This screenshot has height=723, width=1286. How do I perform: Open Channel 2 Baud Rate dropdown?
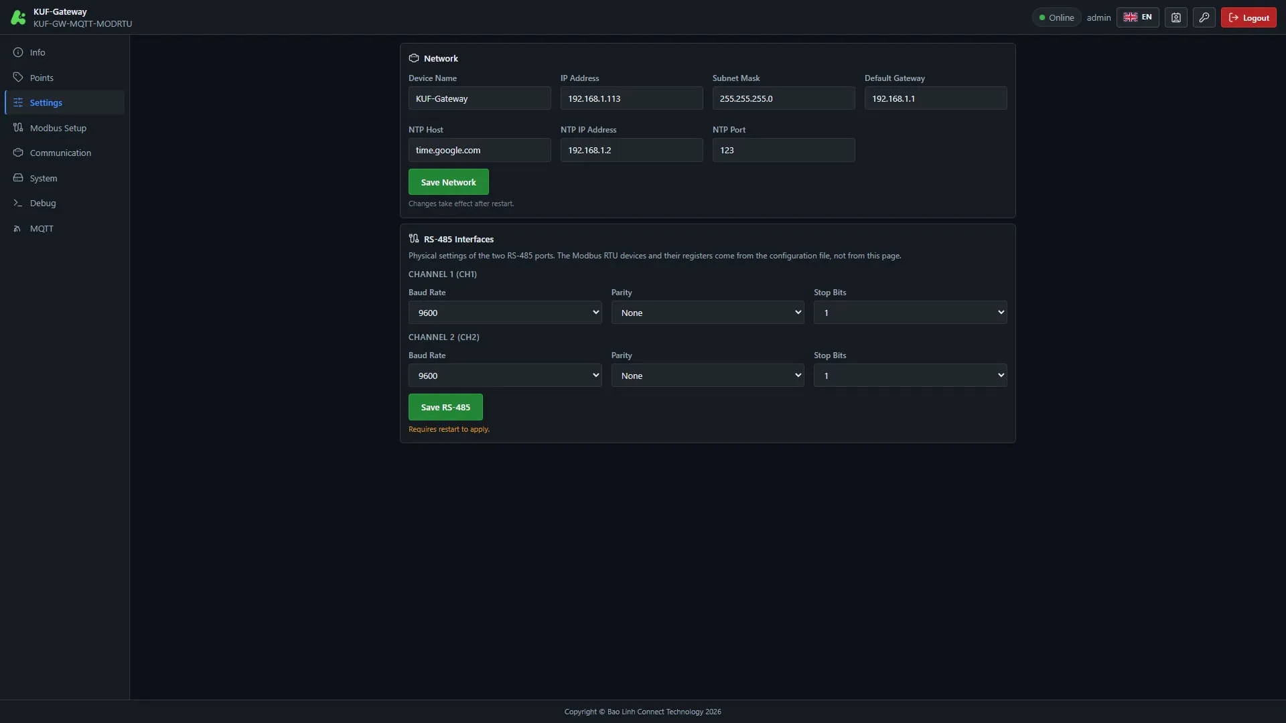(505, 376)
